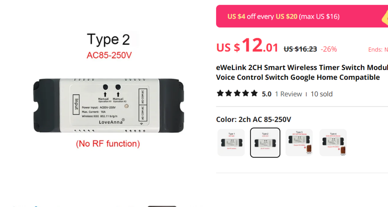Viewport: 388px width, 207px height.
Task: Click the fifth rating star
Action: pos(254,93)
